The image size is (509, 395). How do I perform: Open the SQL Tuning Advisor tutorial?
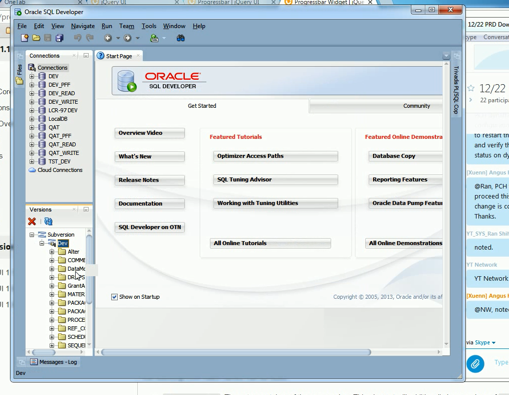276,179
